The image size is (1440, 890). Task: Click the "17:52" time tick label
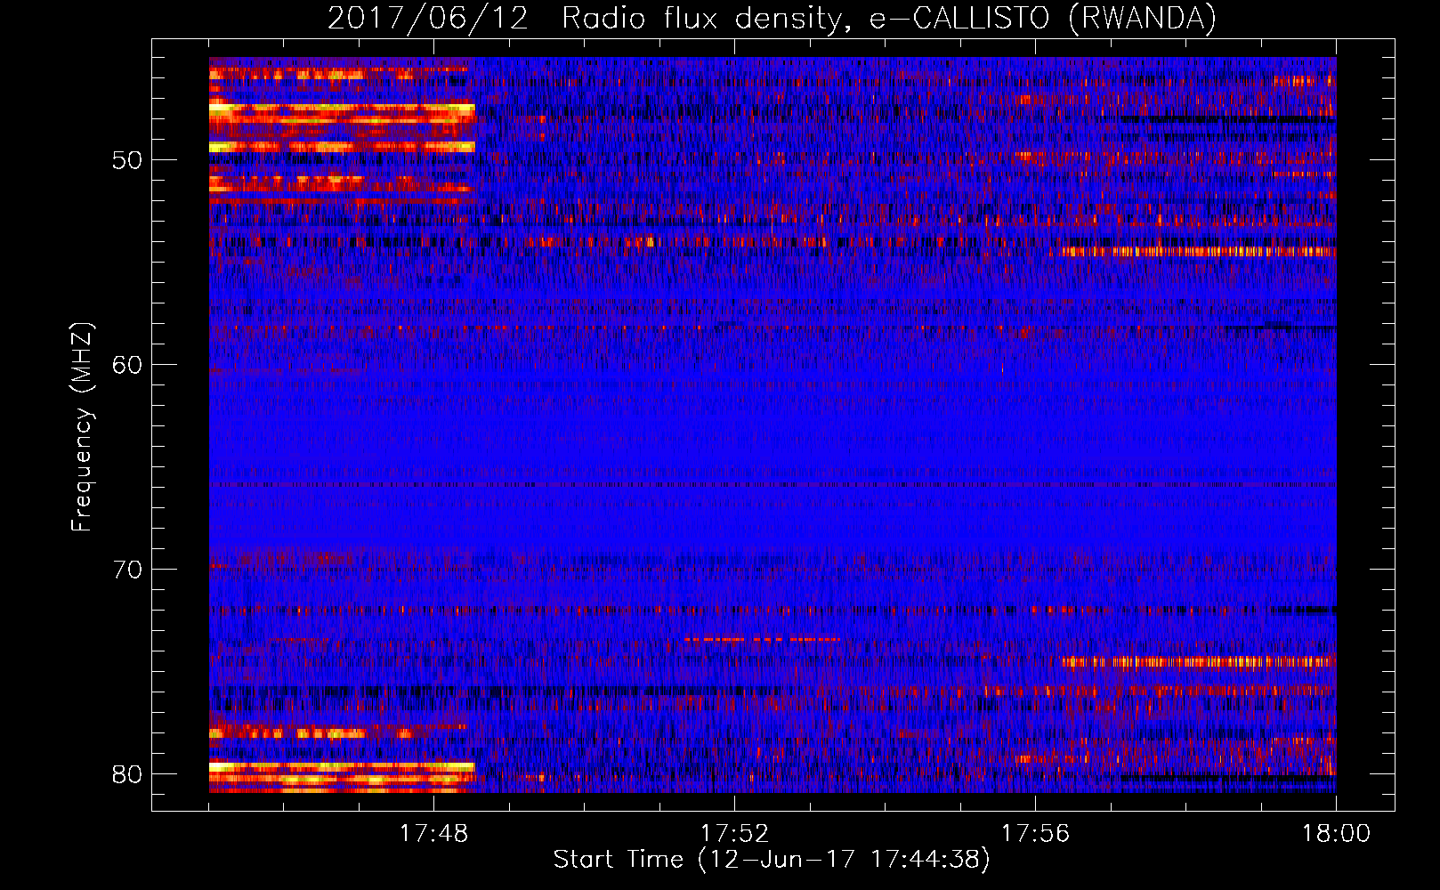(734, 834)
